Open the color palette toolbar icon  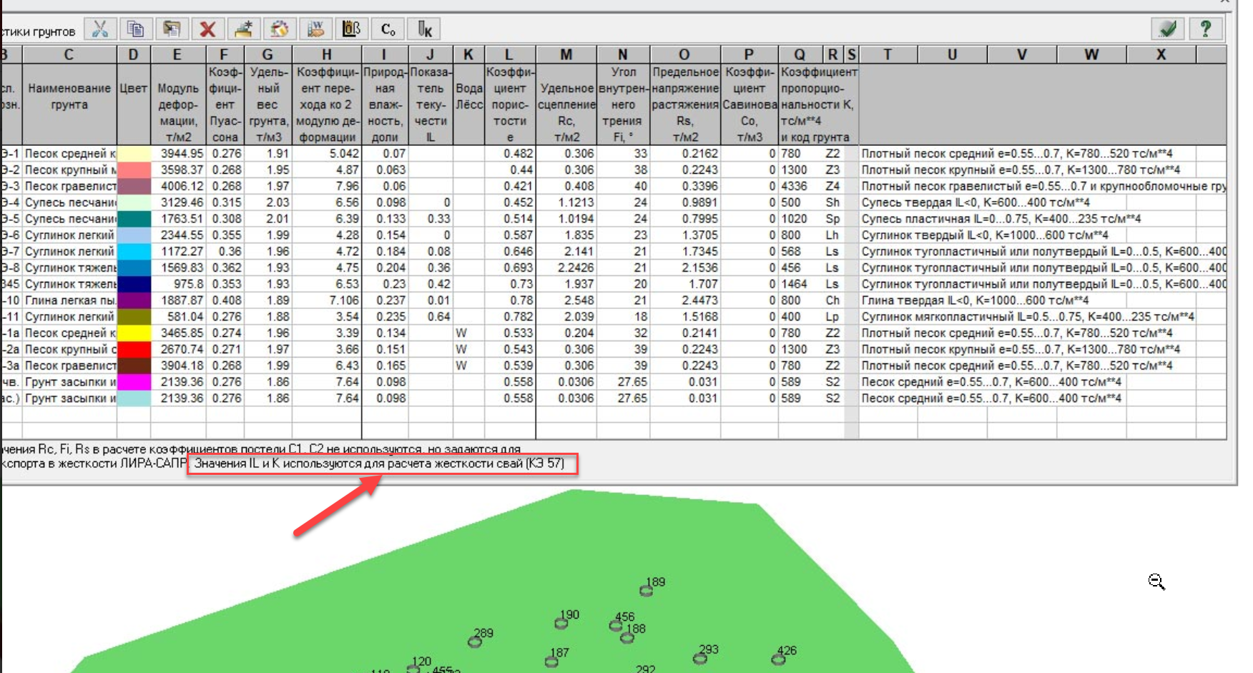[x=280, y=29]
